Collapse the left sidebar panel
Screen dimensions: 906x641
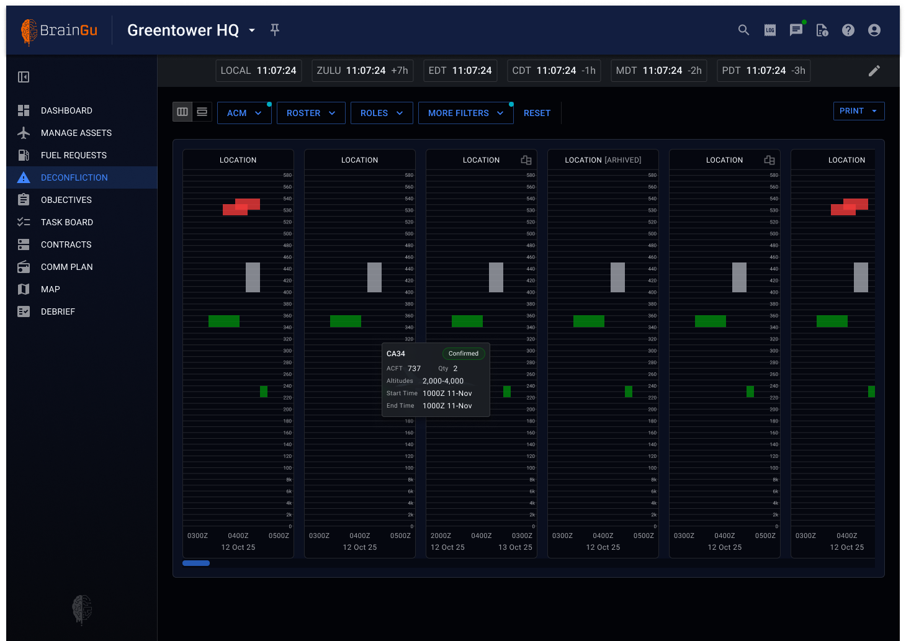click(24, 77)
